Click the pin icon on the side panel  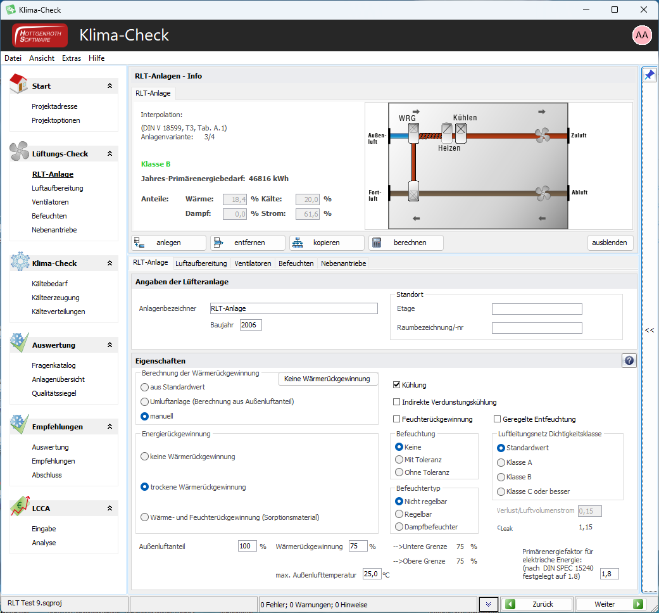650,75
